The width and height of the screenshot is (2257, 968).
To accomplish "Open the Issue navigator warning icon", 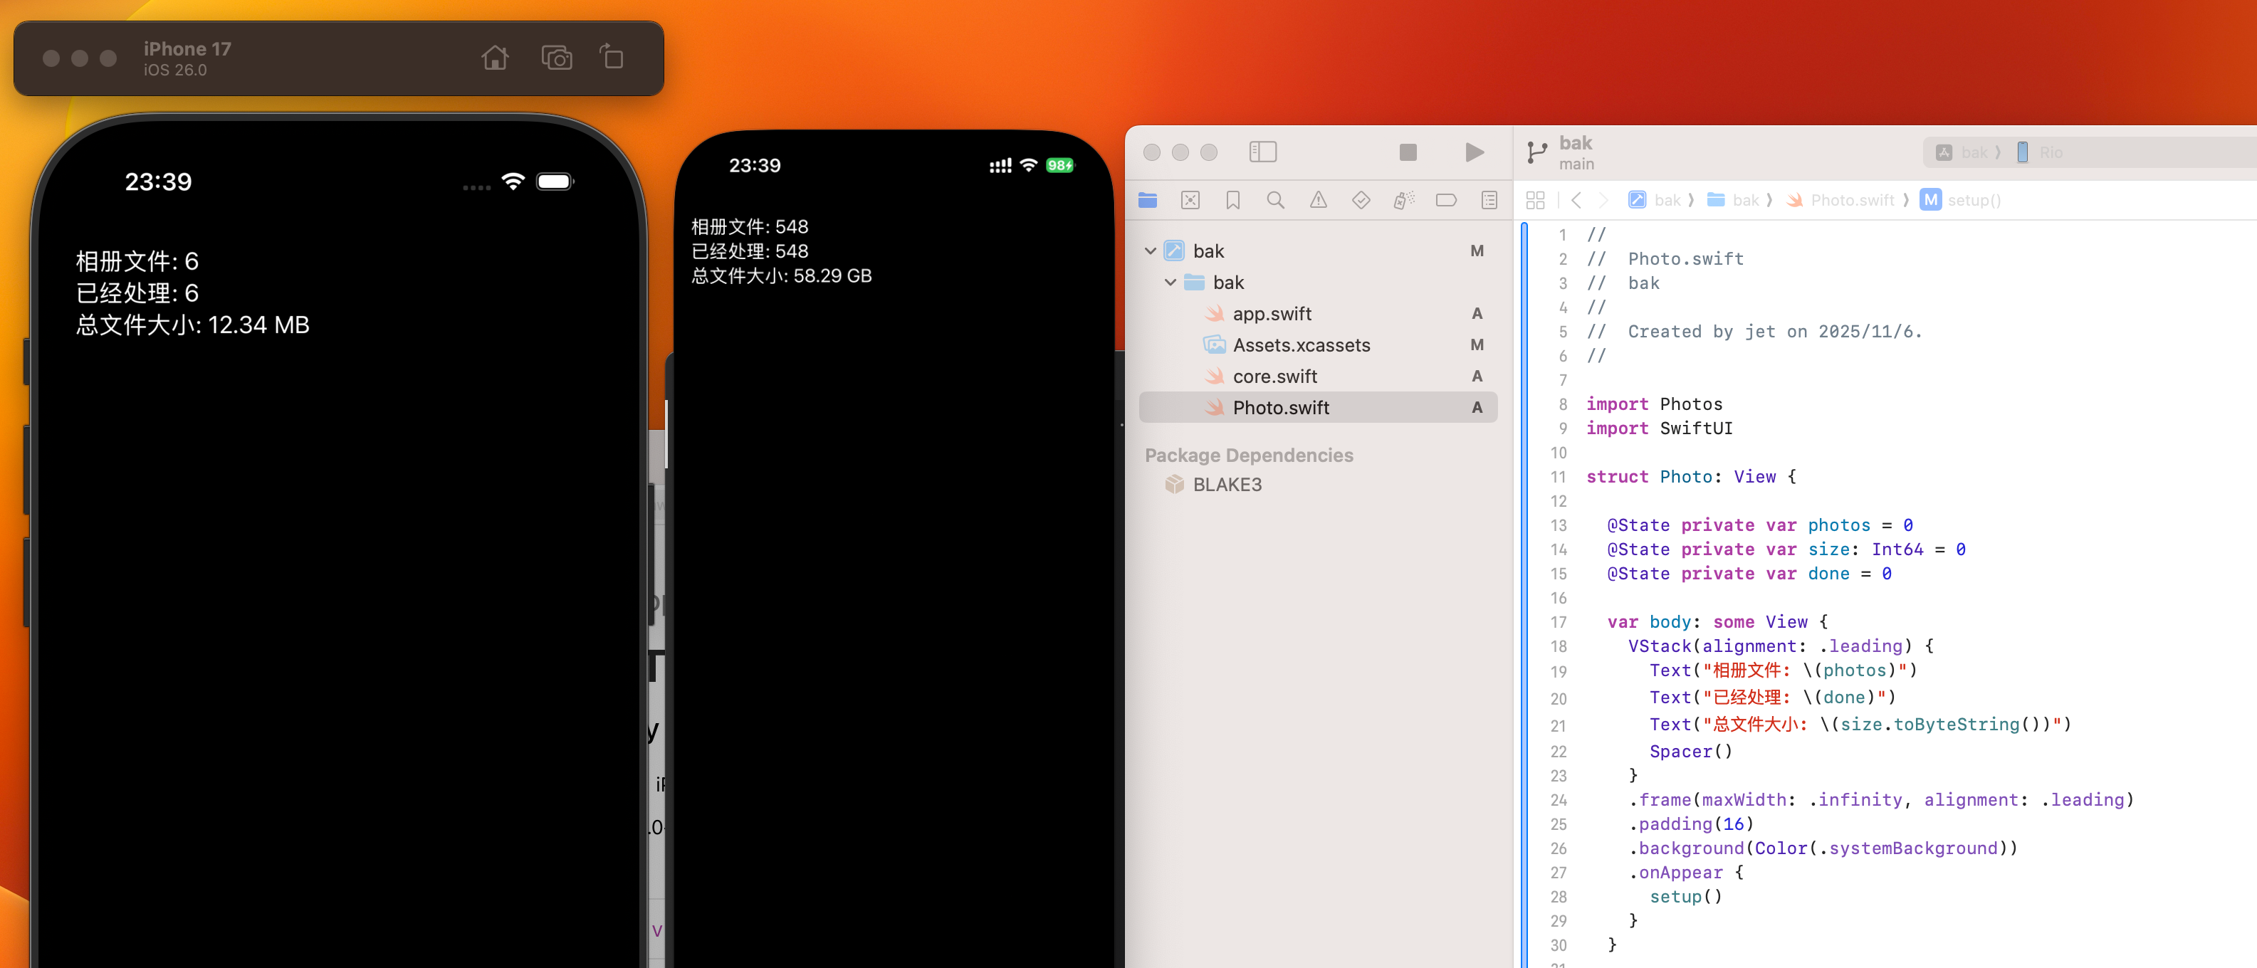I will [1318, 201].
